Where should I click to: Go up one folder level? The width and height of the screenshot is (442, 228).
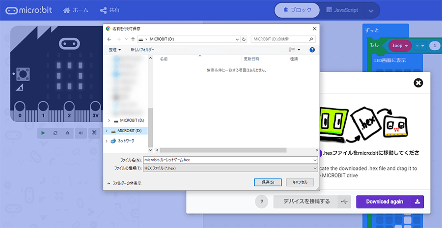[x=133, y=39]
